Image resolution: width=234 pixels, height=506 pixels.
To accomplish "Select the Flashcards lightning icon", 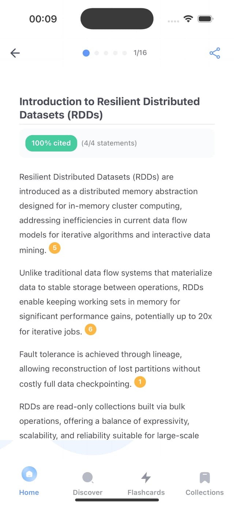I will [146, 477].
